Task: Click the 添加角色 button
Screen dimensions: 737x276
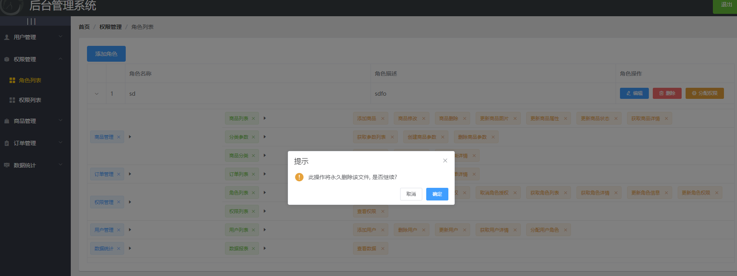Action: click(x=106, y=54)
